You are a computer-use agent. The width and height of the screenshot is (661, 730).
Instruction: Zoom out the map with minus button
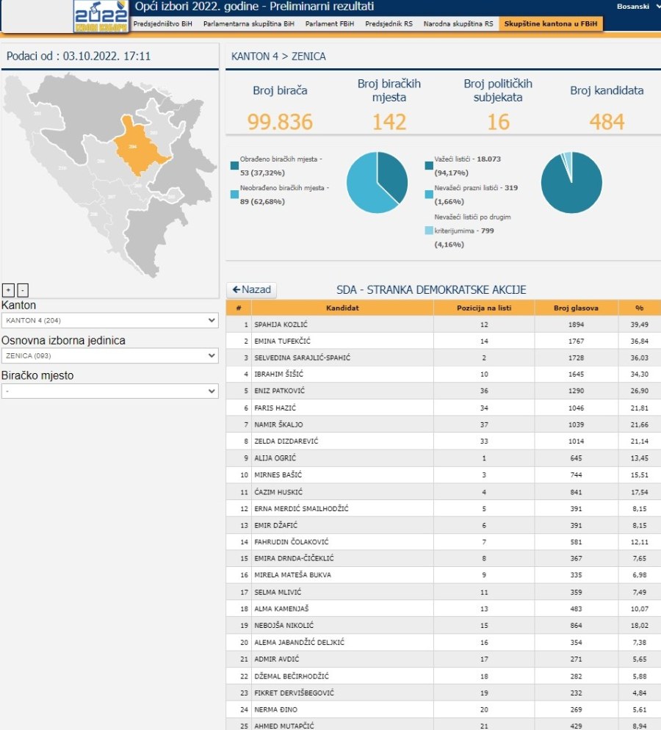click(22, 290)
